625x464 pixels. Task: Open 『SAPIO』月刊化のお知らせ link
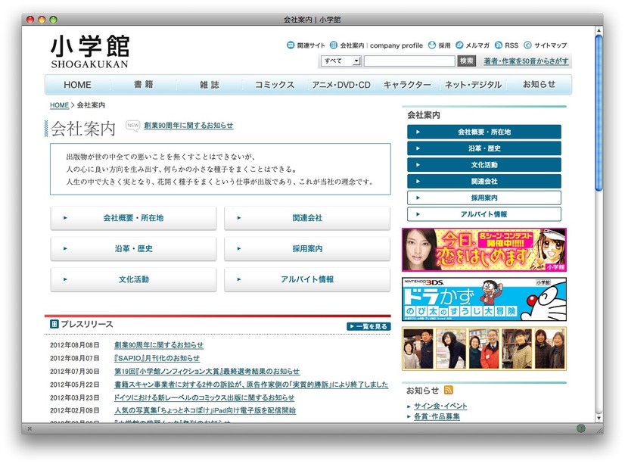click(157, 358)
